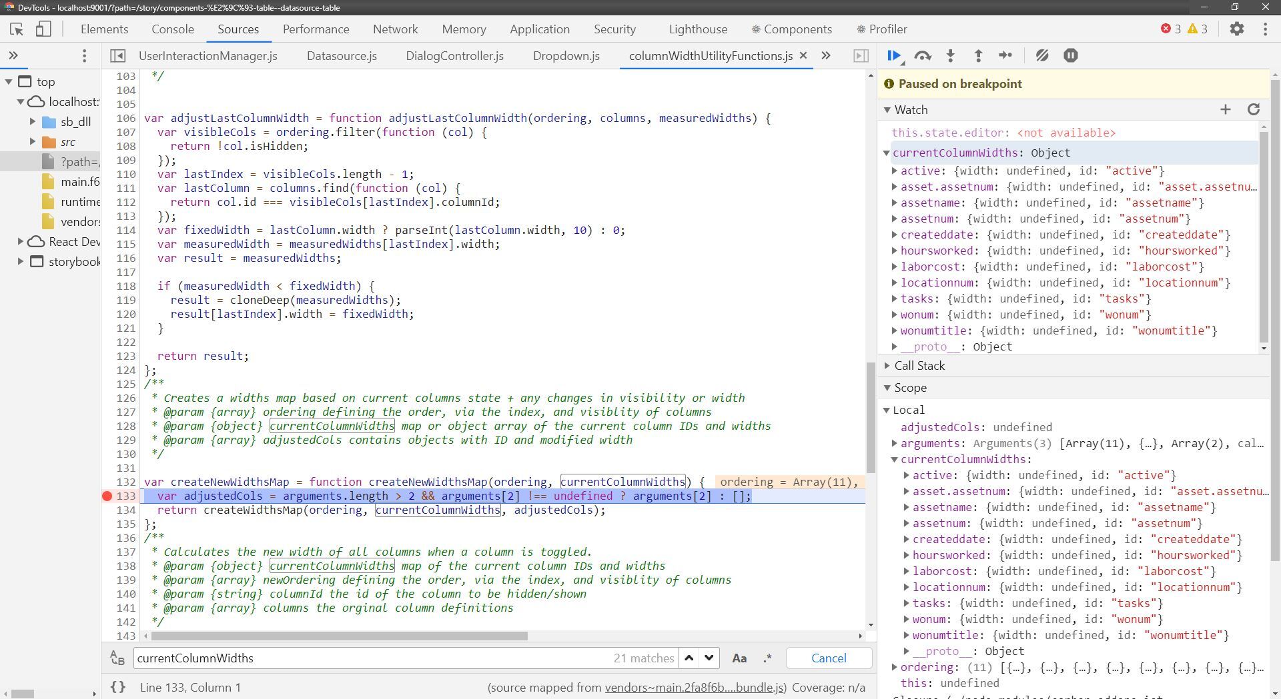Deactivate all breakpoints
The image size is (1281, 699).
pyautogui.click(x=1041, y=56)
